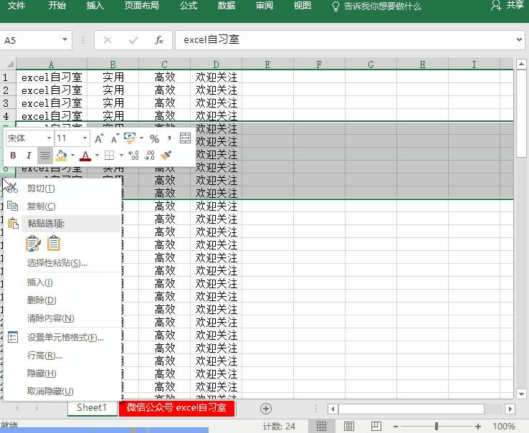529x433 pixels.
Task: Click the cancel X icon in formula bar
Action: [x=108, y=40]
